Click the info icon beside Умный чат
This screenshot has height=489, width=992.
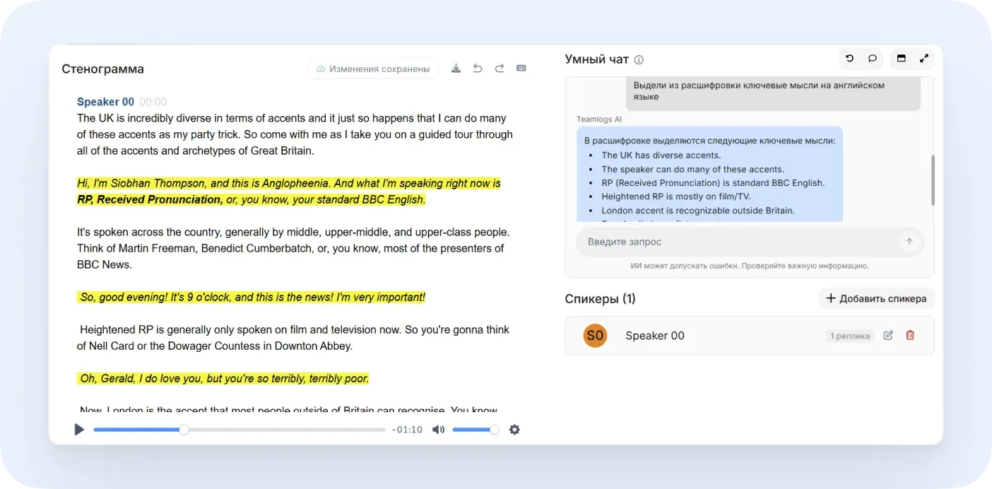639,60
